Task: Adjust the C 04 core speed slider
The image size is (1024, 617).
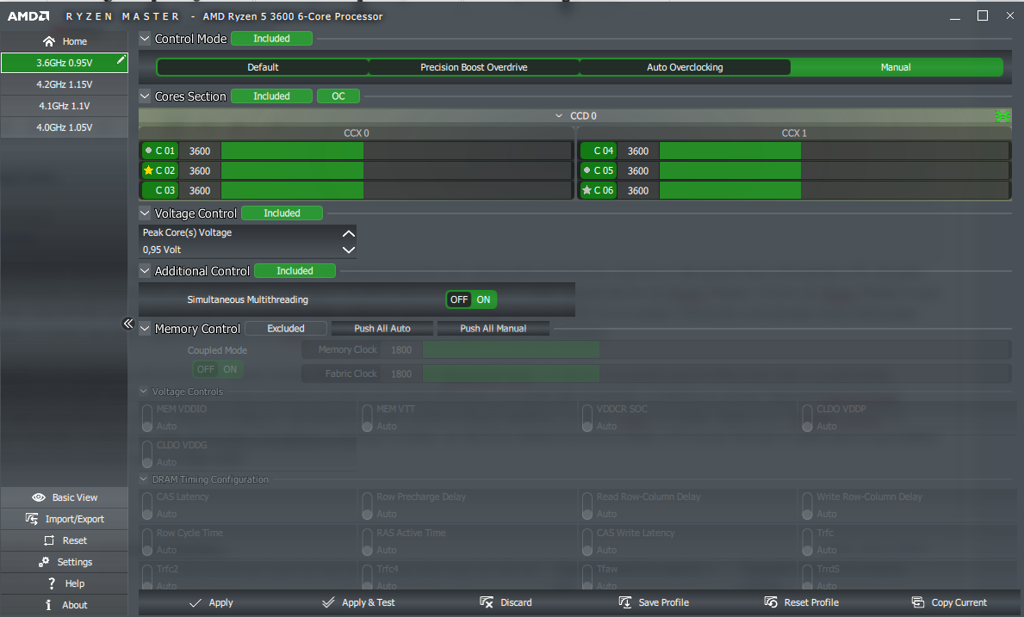Action: click(x=835, y=151)
